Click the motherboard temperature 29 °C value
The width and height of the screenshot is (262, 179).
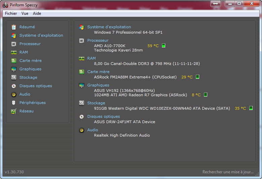coord(187,77)
